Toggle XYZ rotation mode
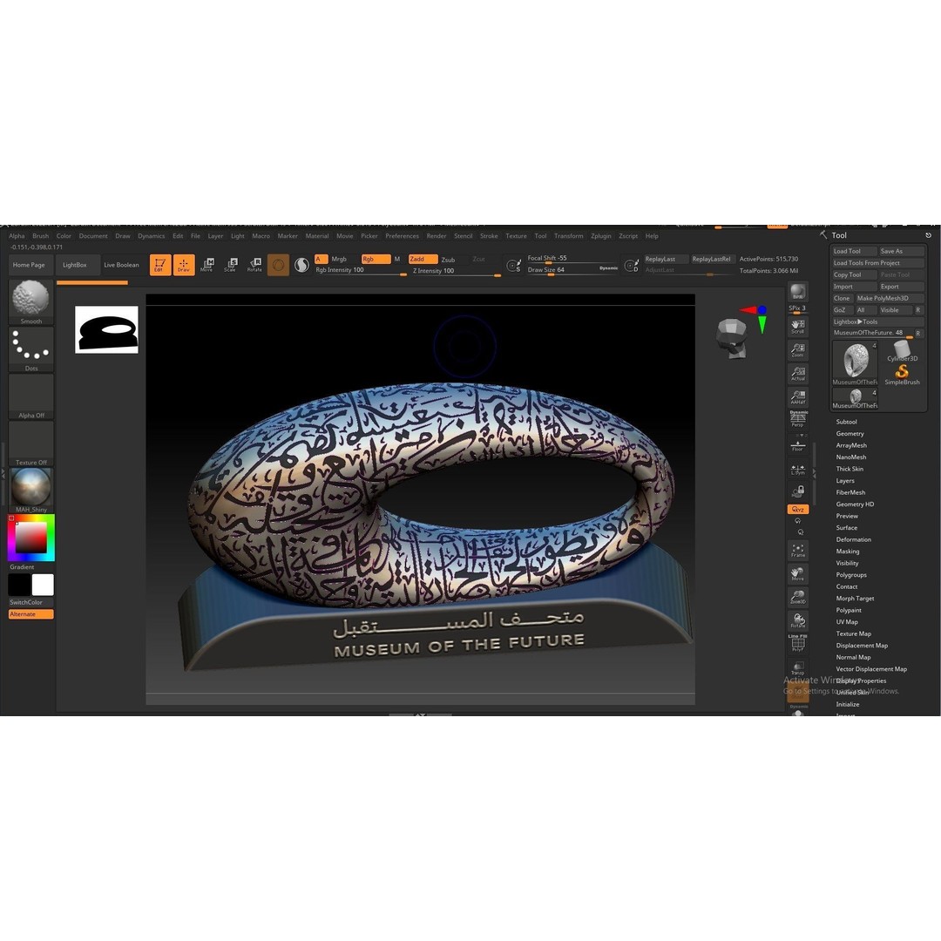This screenshot has height=941, width=941. pos(797,509)
